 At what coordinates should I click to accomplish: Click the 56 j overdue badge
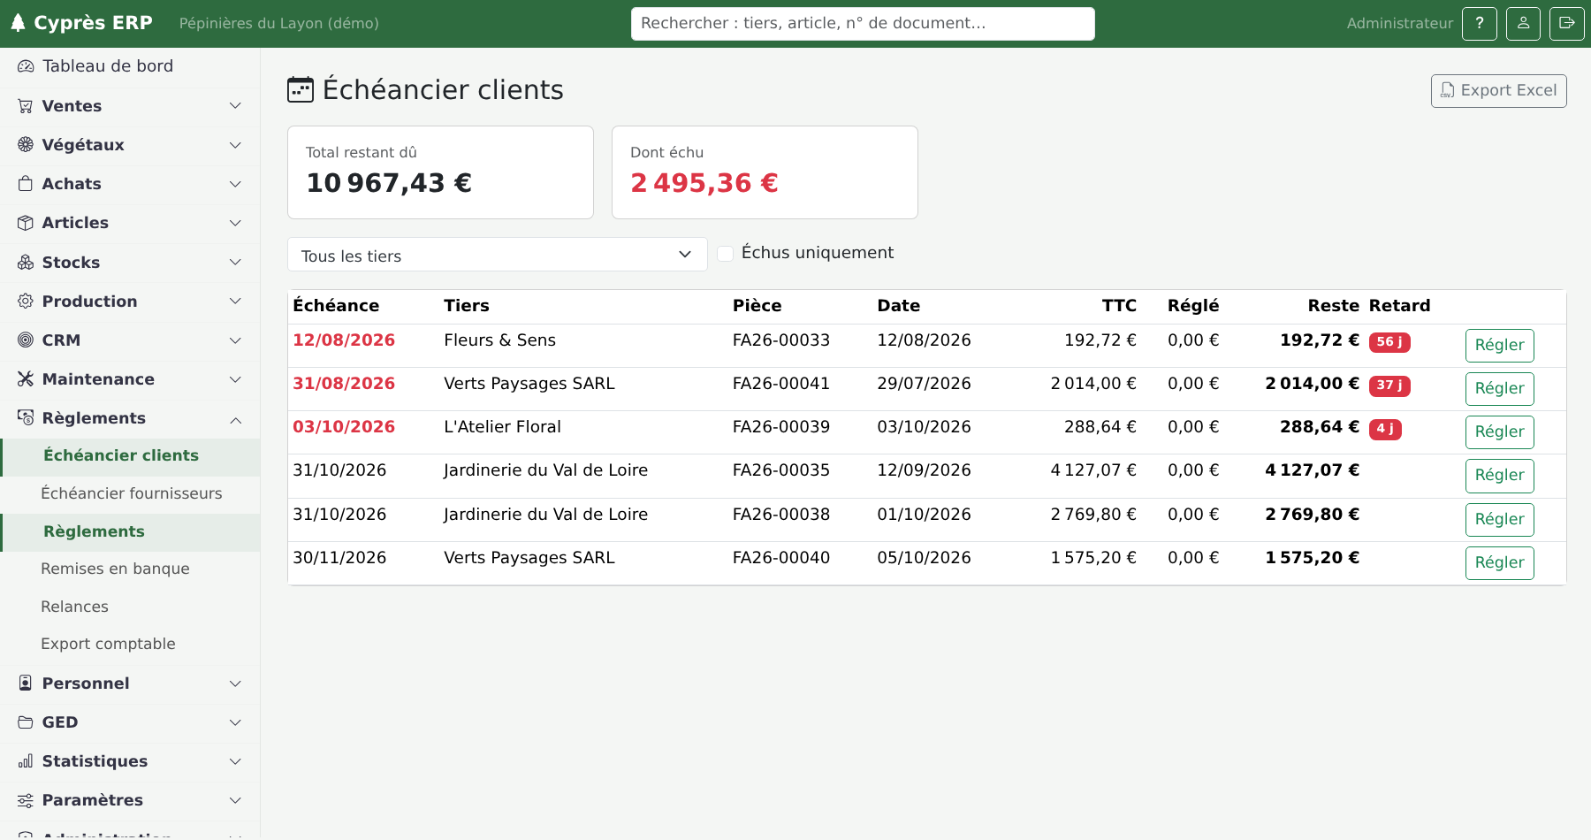pyautogui.click(x=1389, y=342)
